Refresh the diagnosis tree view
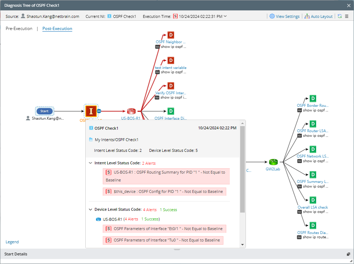 point(340,16)
